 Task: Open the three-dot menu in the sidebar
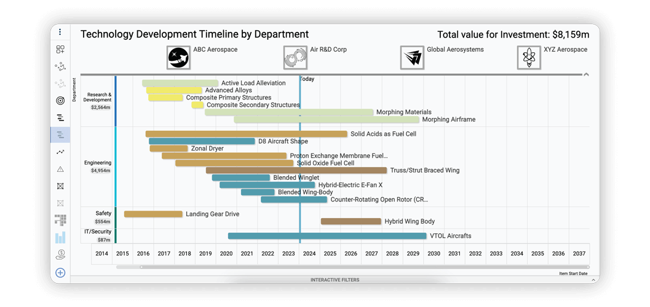point(60,32)
